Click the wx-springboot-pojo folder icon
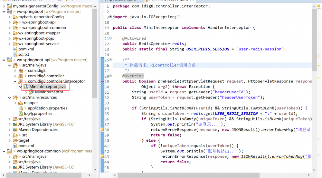The width and height of the screenshot is (322, 178). point(15,38)
